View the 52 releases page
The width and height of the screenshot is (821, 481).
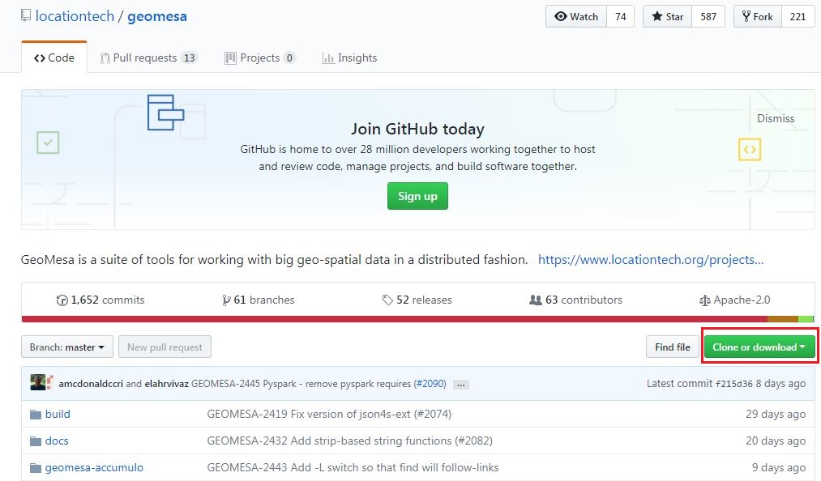click(x=417, y=300)
